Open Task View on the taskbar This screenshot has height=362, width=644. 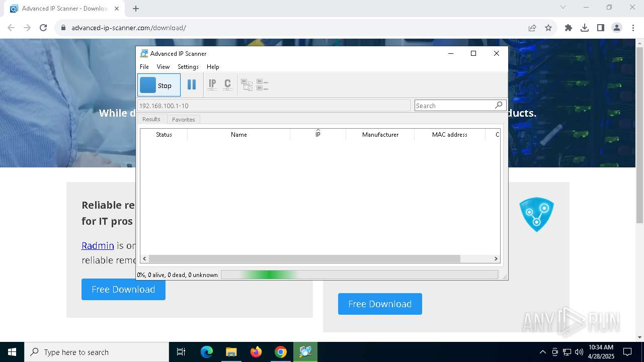point(181,352)
